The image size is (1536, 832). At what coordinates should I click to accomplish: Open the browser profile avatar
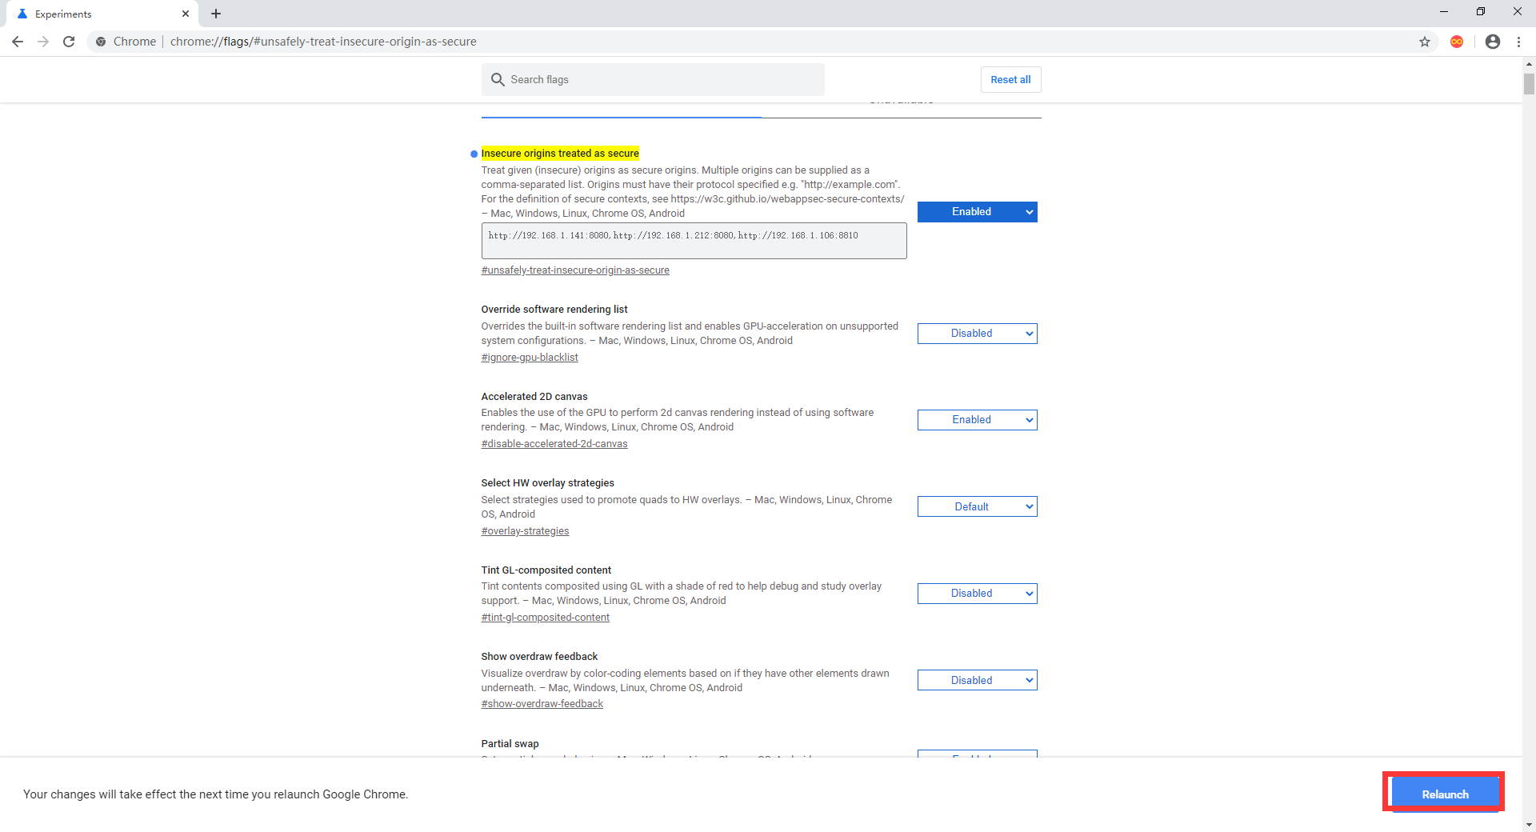click(x=1493, y=42)
